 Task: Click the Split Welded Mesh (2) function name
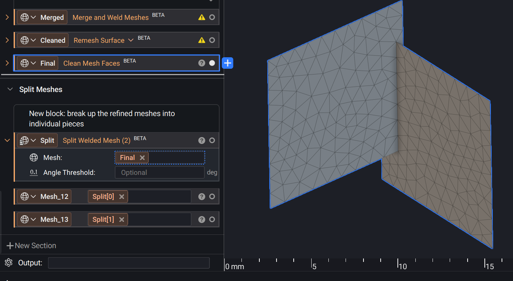click(x=96, y=140)
